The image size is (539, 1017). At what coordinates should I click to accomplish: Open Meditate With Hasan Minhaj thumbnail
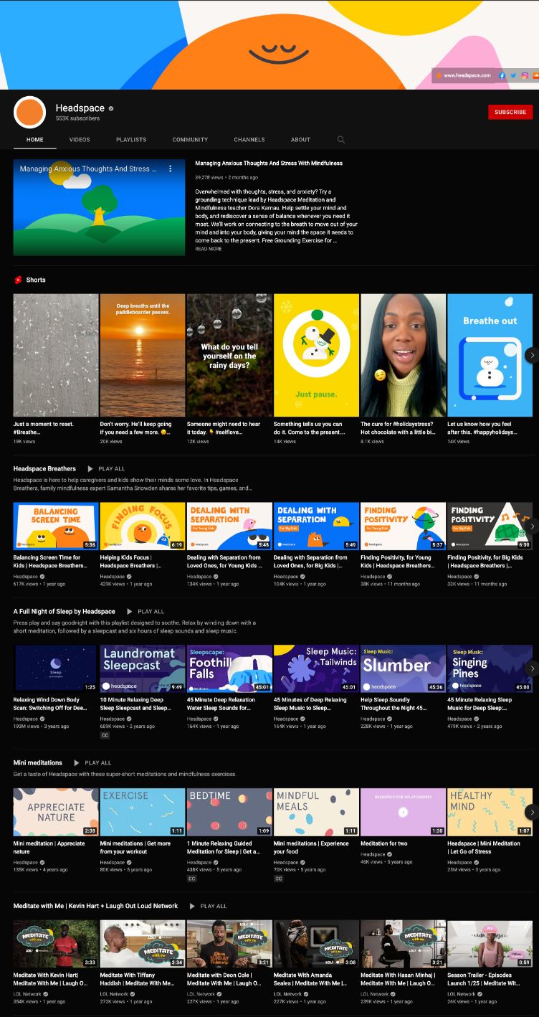pos(403,944)
